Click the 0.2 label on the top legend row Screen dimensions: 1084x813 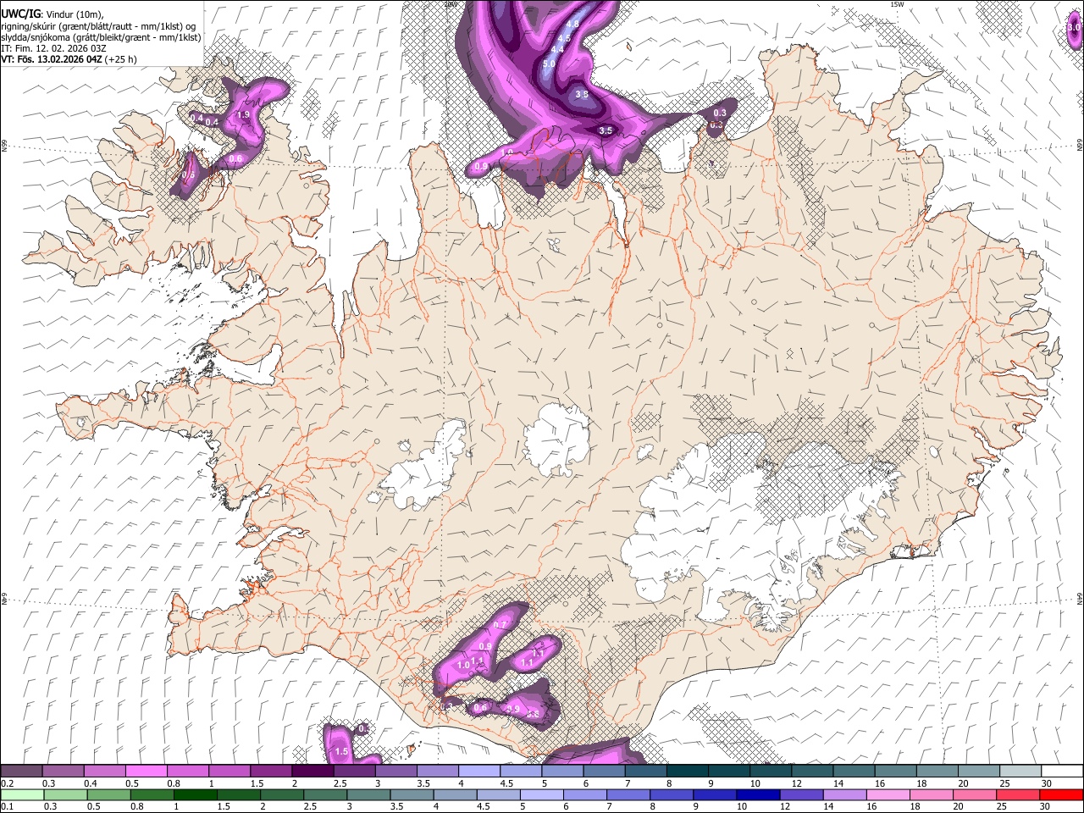[x=7, y=783]
